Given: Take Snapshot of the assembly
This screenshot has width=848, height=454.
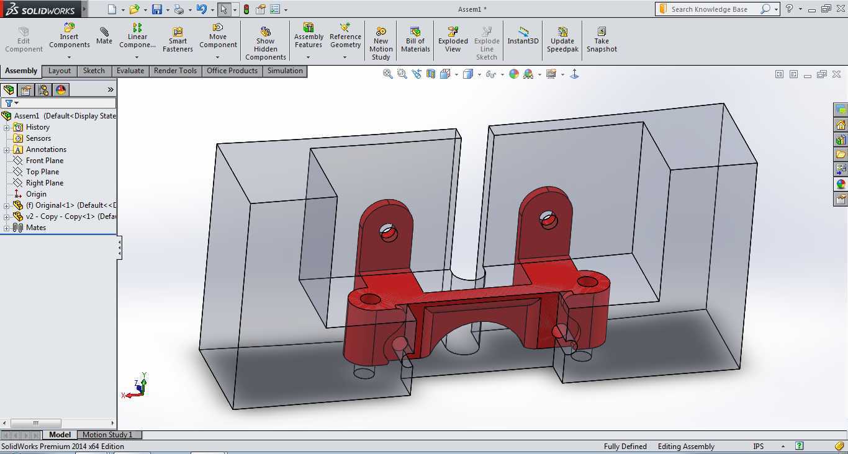Looking at the screenshot, I should pos(602,40).
